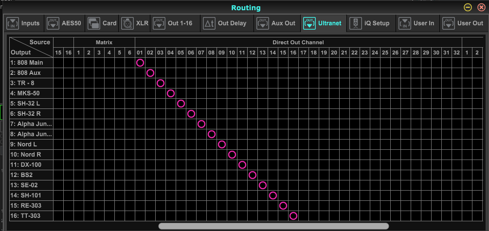
Task: Select the '15: RE-303' output row label
Action: pos(31,206)
